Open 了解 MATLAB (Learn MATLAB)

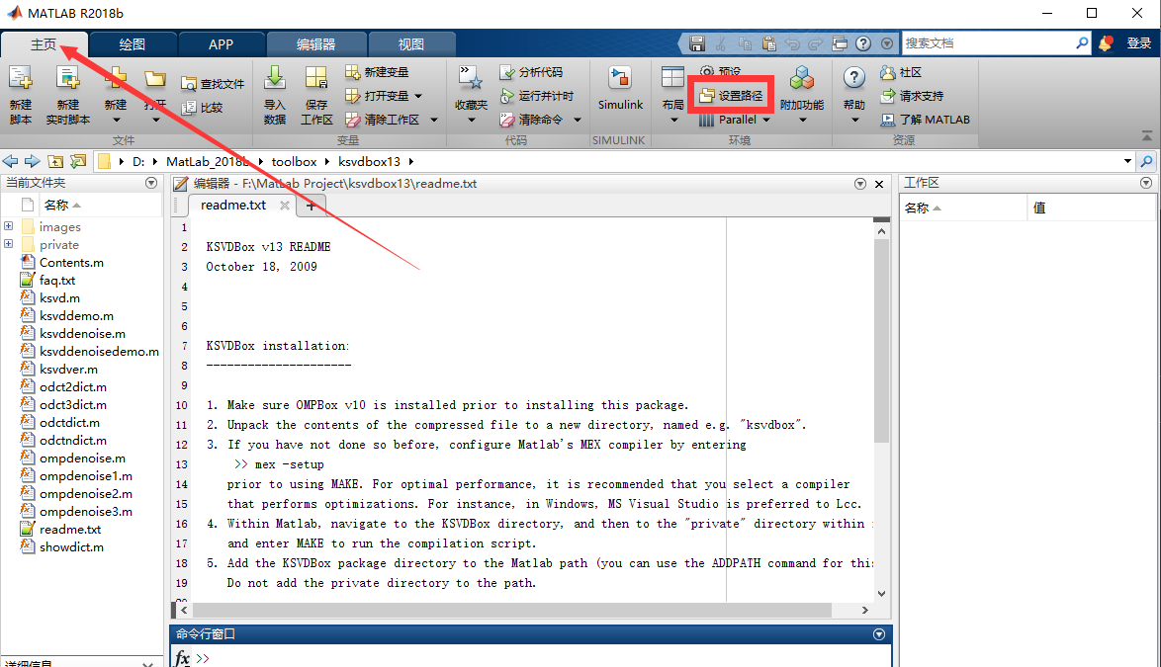pyautogui.click(x=925, y=119)
